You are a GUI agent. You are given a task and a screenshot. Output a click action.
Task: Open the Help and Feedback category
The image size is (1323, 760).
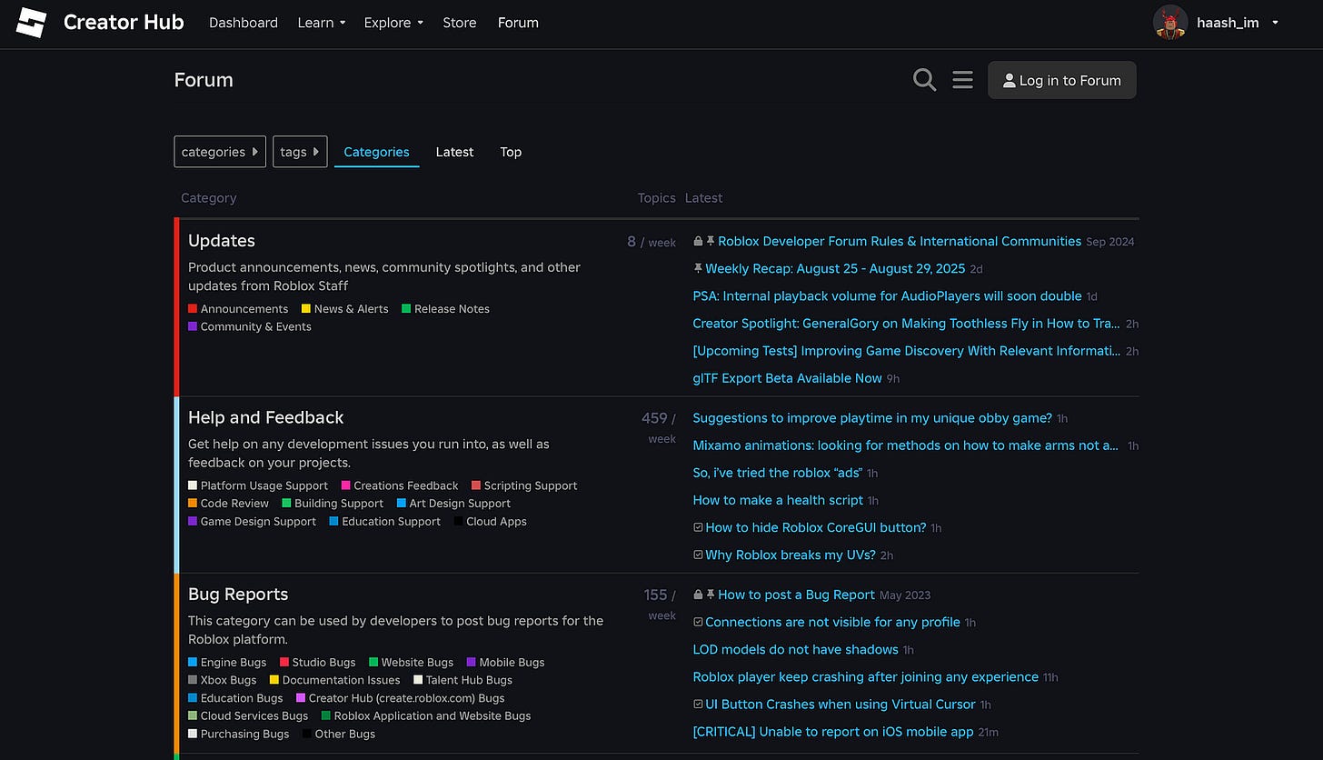(x=266, y=418)
